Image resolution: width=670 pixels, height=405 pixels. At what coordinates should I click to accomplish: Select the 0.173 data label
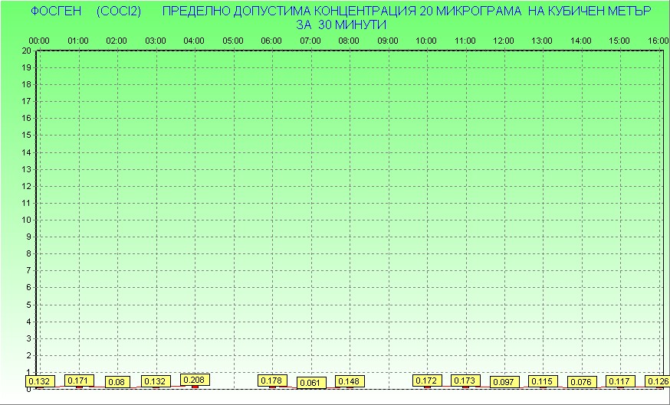pos(465,381)
